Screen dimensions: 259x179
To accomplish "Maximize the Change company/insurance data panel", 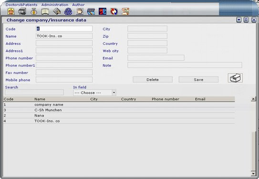I will pyautogui.click(x=246, y=20).
